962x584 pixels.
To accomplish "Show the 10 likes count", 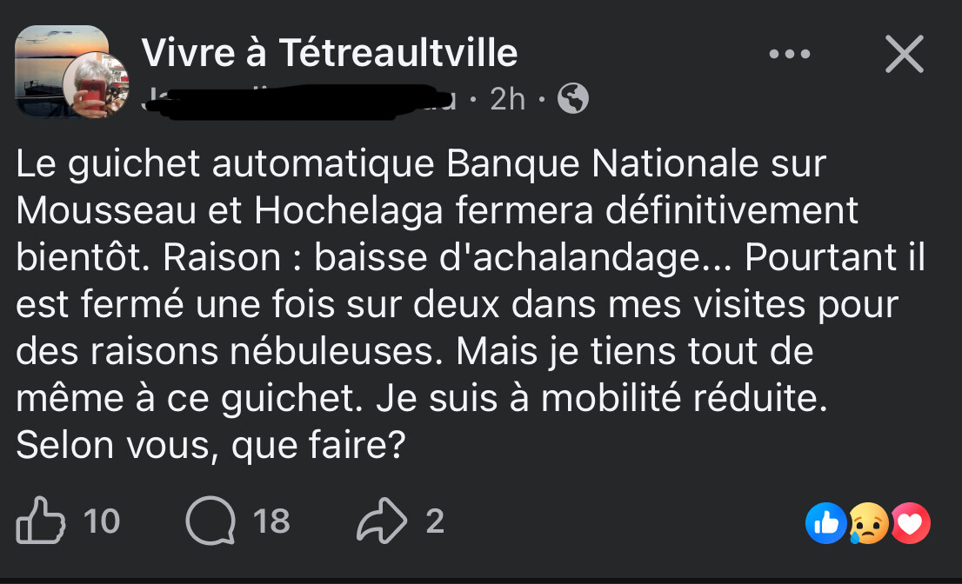I will click(x=102, y=521).
